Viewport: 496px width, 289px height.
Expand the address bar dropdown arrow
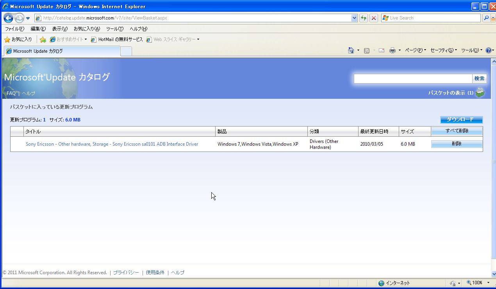[x=354, y=18]
